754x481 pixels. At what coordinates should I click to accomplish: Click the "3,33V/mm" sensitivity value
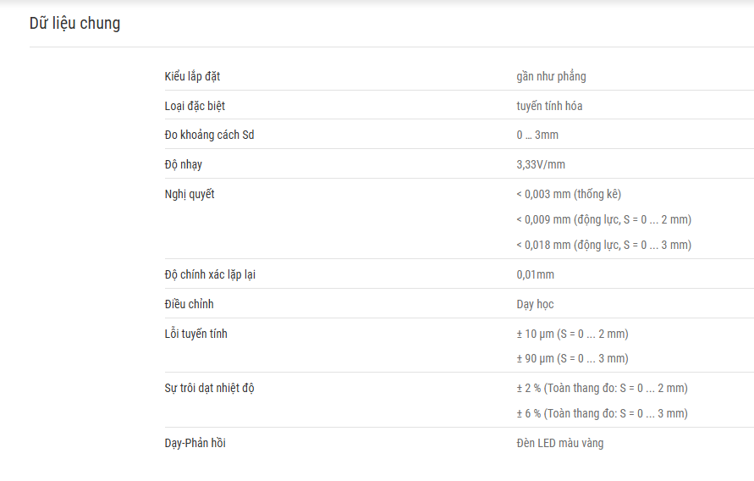(541, 164)
